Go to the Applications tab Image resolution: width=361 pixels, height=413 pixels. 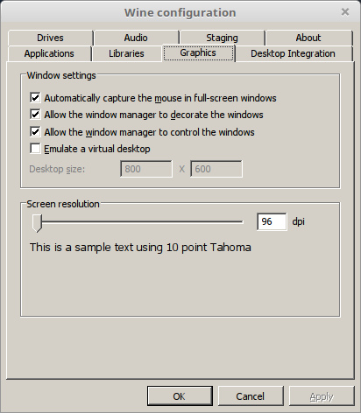[x=49, y=53]
